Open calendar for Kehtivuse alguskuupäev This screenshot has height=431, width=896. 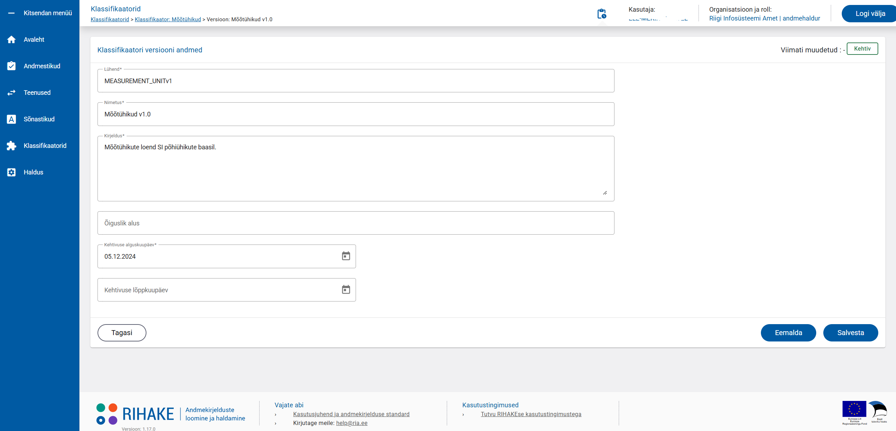click(346, 256)
